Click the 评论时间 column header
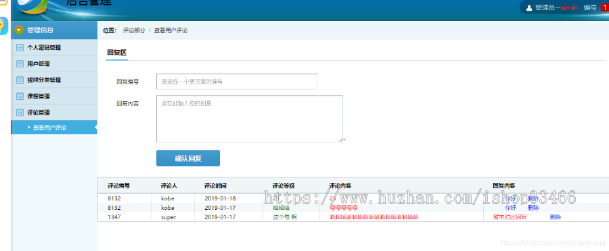Viewport: 609px width, 251px height. tap(215, 186)
